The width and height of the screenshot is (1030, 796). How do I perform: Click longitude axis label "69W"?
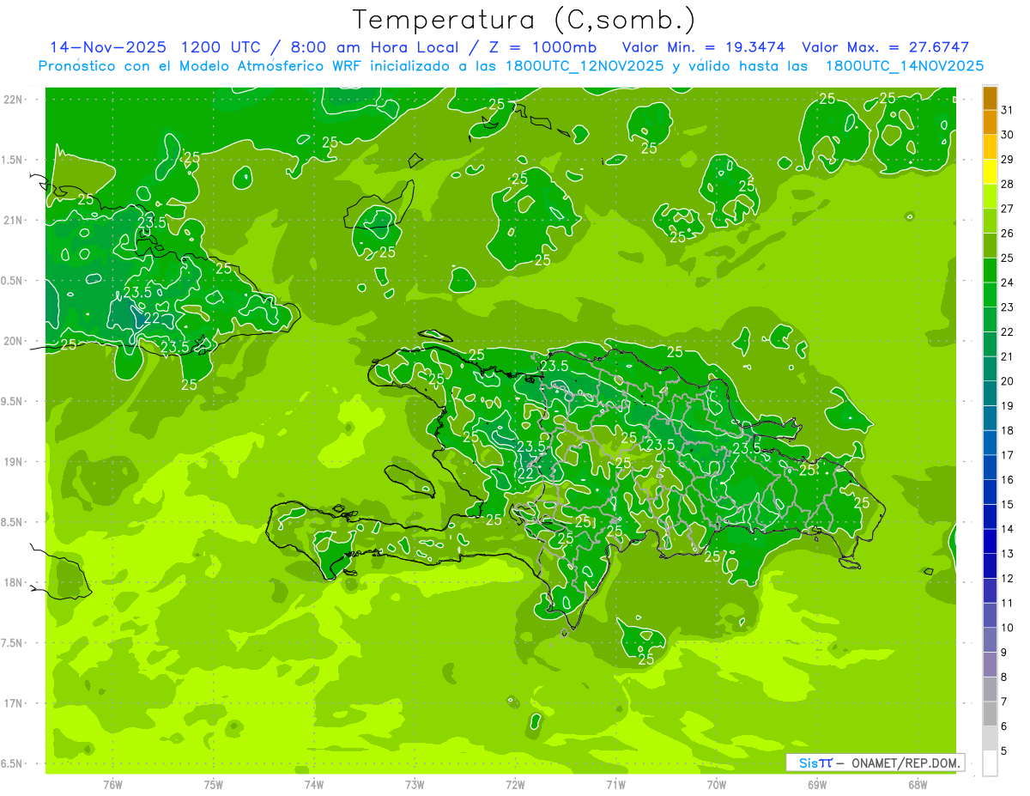(x=817, y=785)
